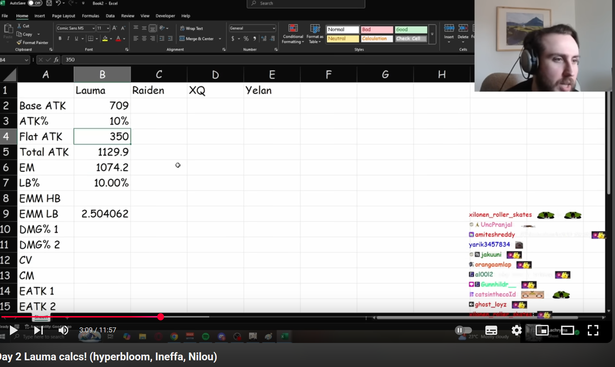Toggle Bottom Align button
Viewport: 615px width, 367px height.
[153, 28]
